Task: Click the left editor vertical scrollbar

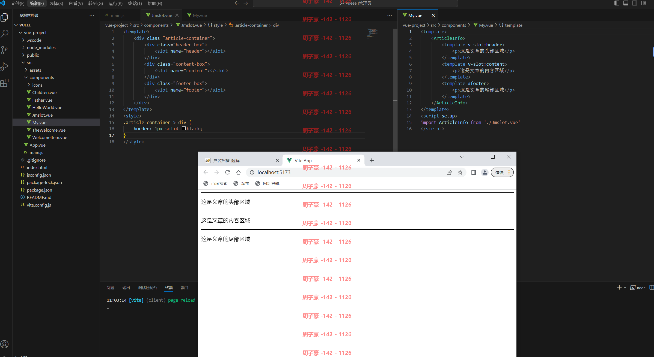Action: 395,90
